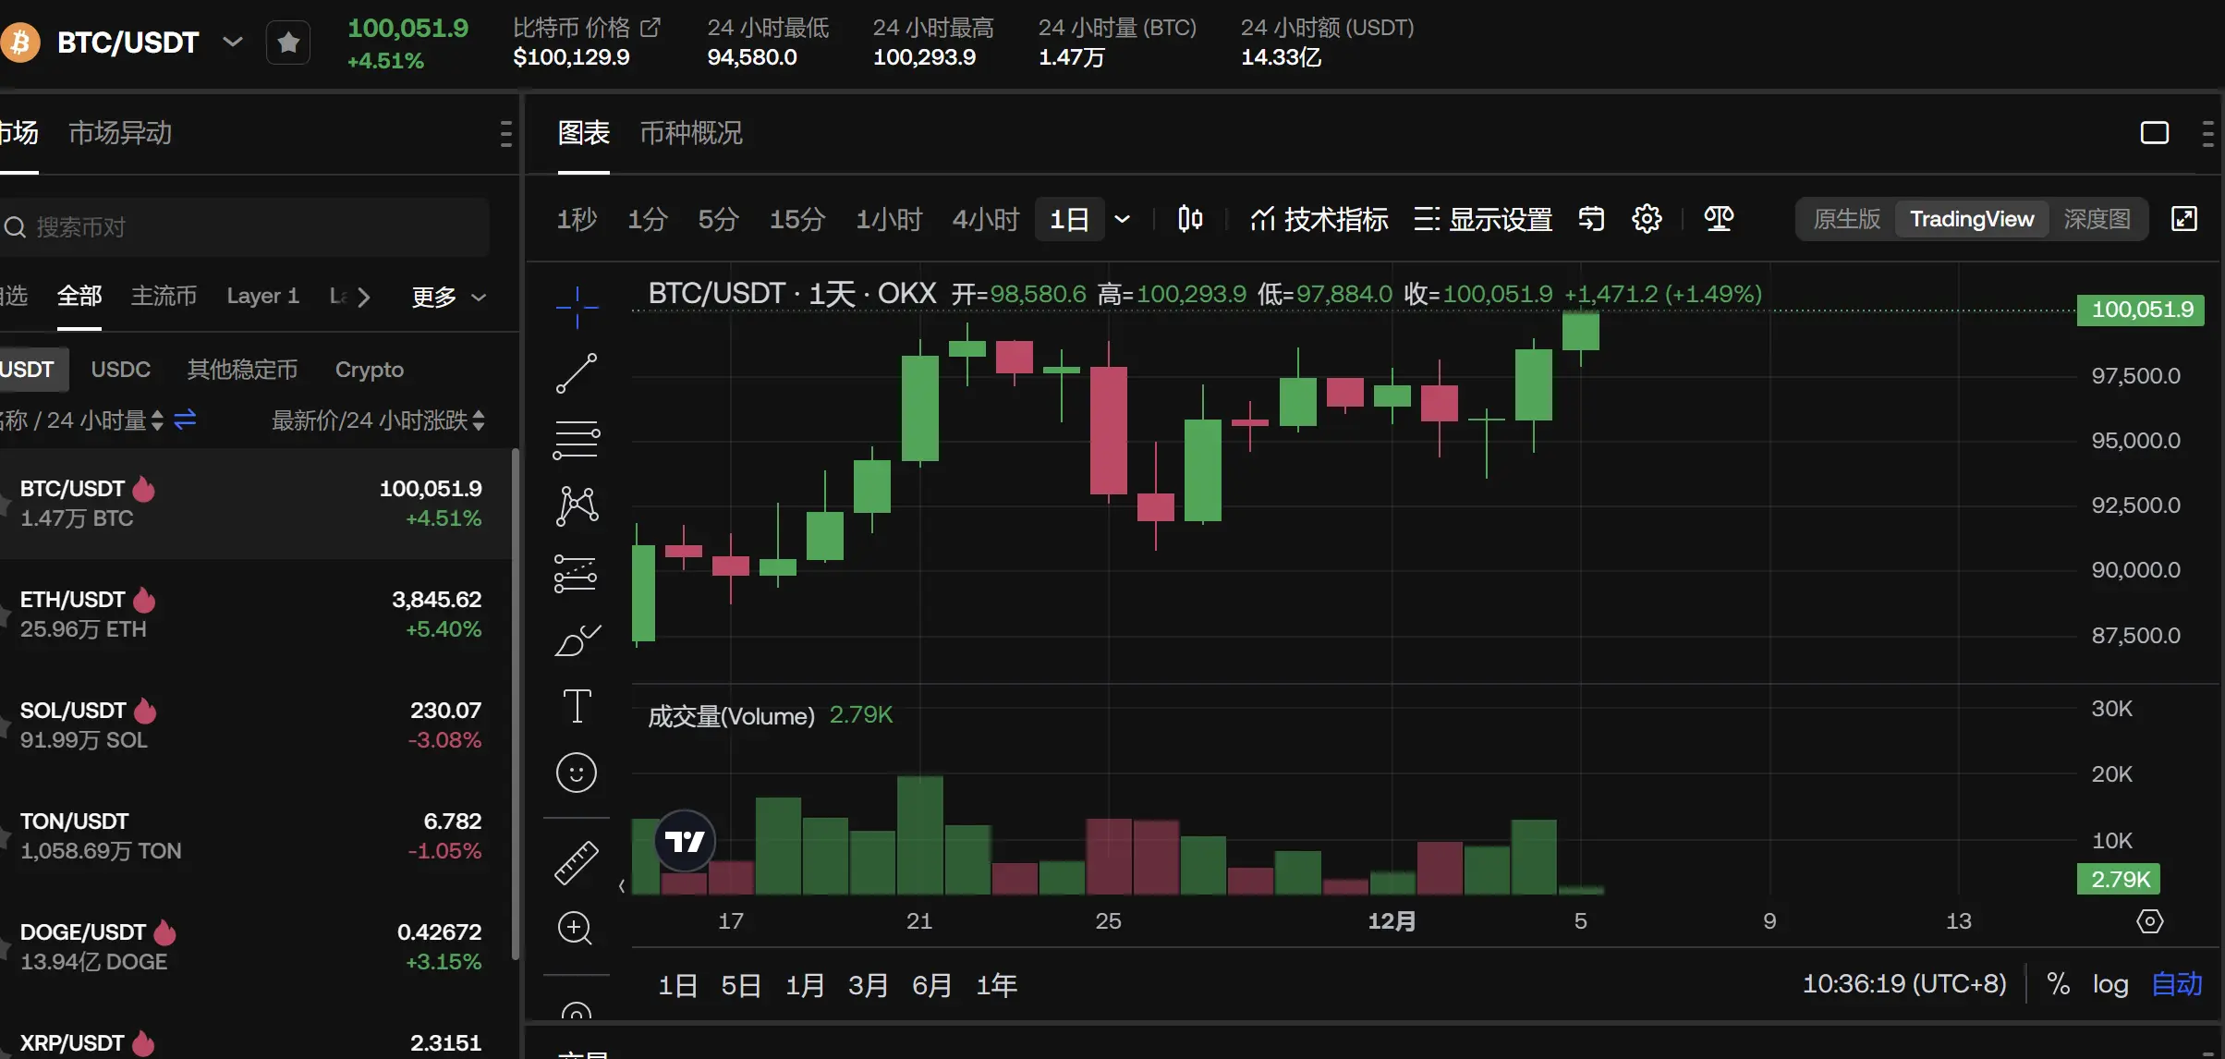Open the chart settings gear
The width and height of the screenshot is (2225, 1059).
click(x=1647, y=219)
